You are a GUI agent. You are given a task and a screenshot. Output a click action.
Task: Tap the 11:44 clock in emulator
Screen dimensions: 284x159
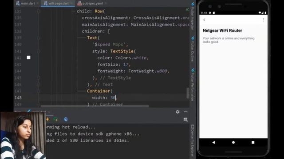click(x=204, y=13)
